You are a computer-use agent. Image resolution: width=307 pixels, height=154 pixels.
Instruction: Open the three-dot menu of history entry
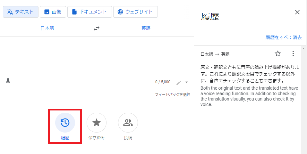point(293,53)
